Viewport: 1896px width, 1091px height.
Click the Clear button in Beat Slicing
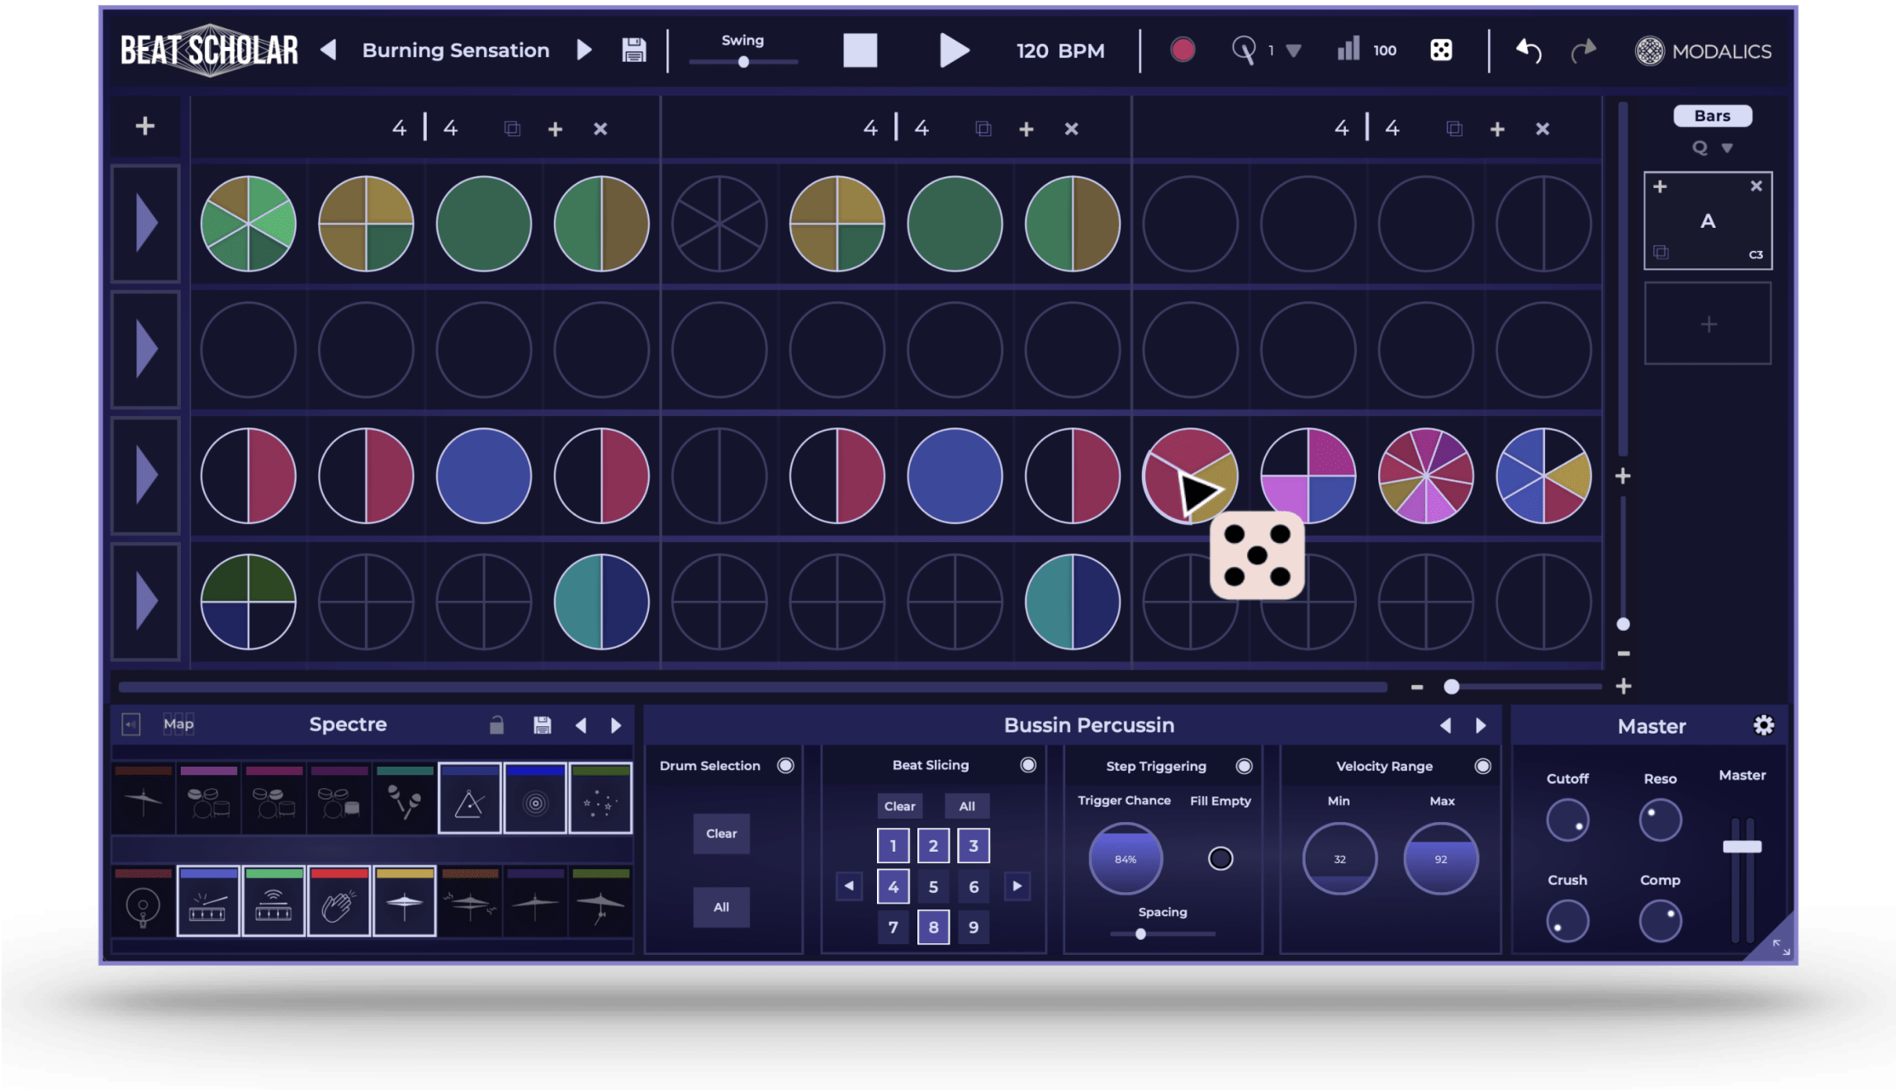pos(899,806)
